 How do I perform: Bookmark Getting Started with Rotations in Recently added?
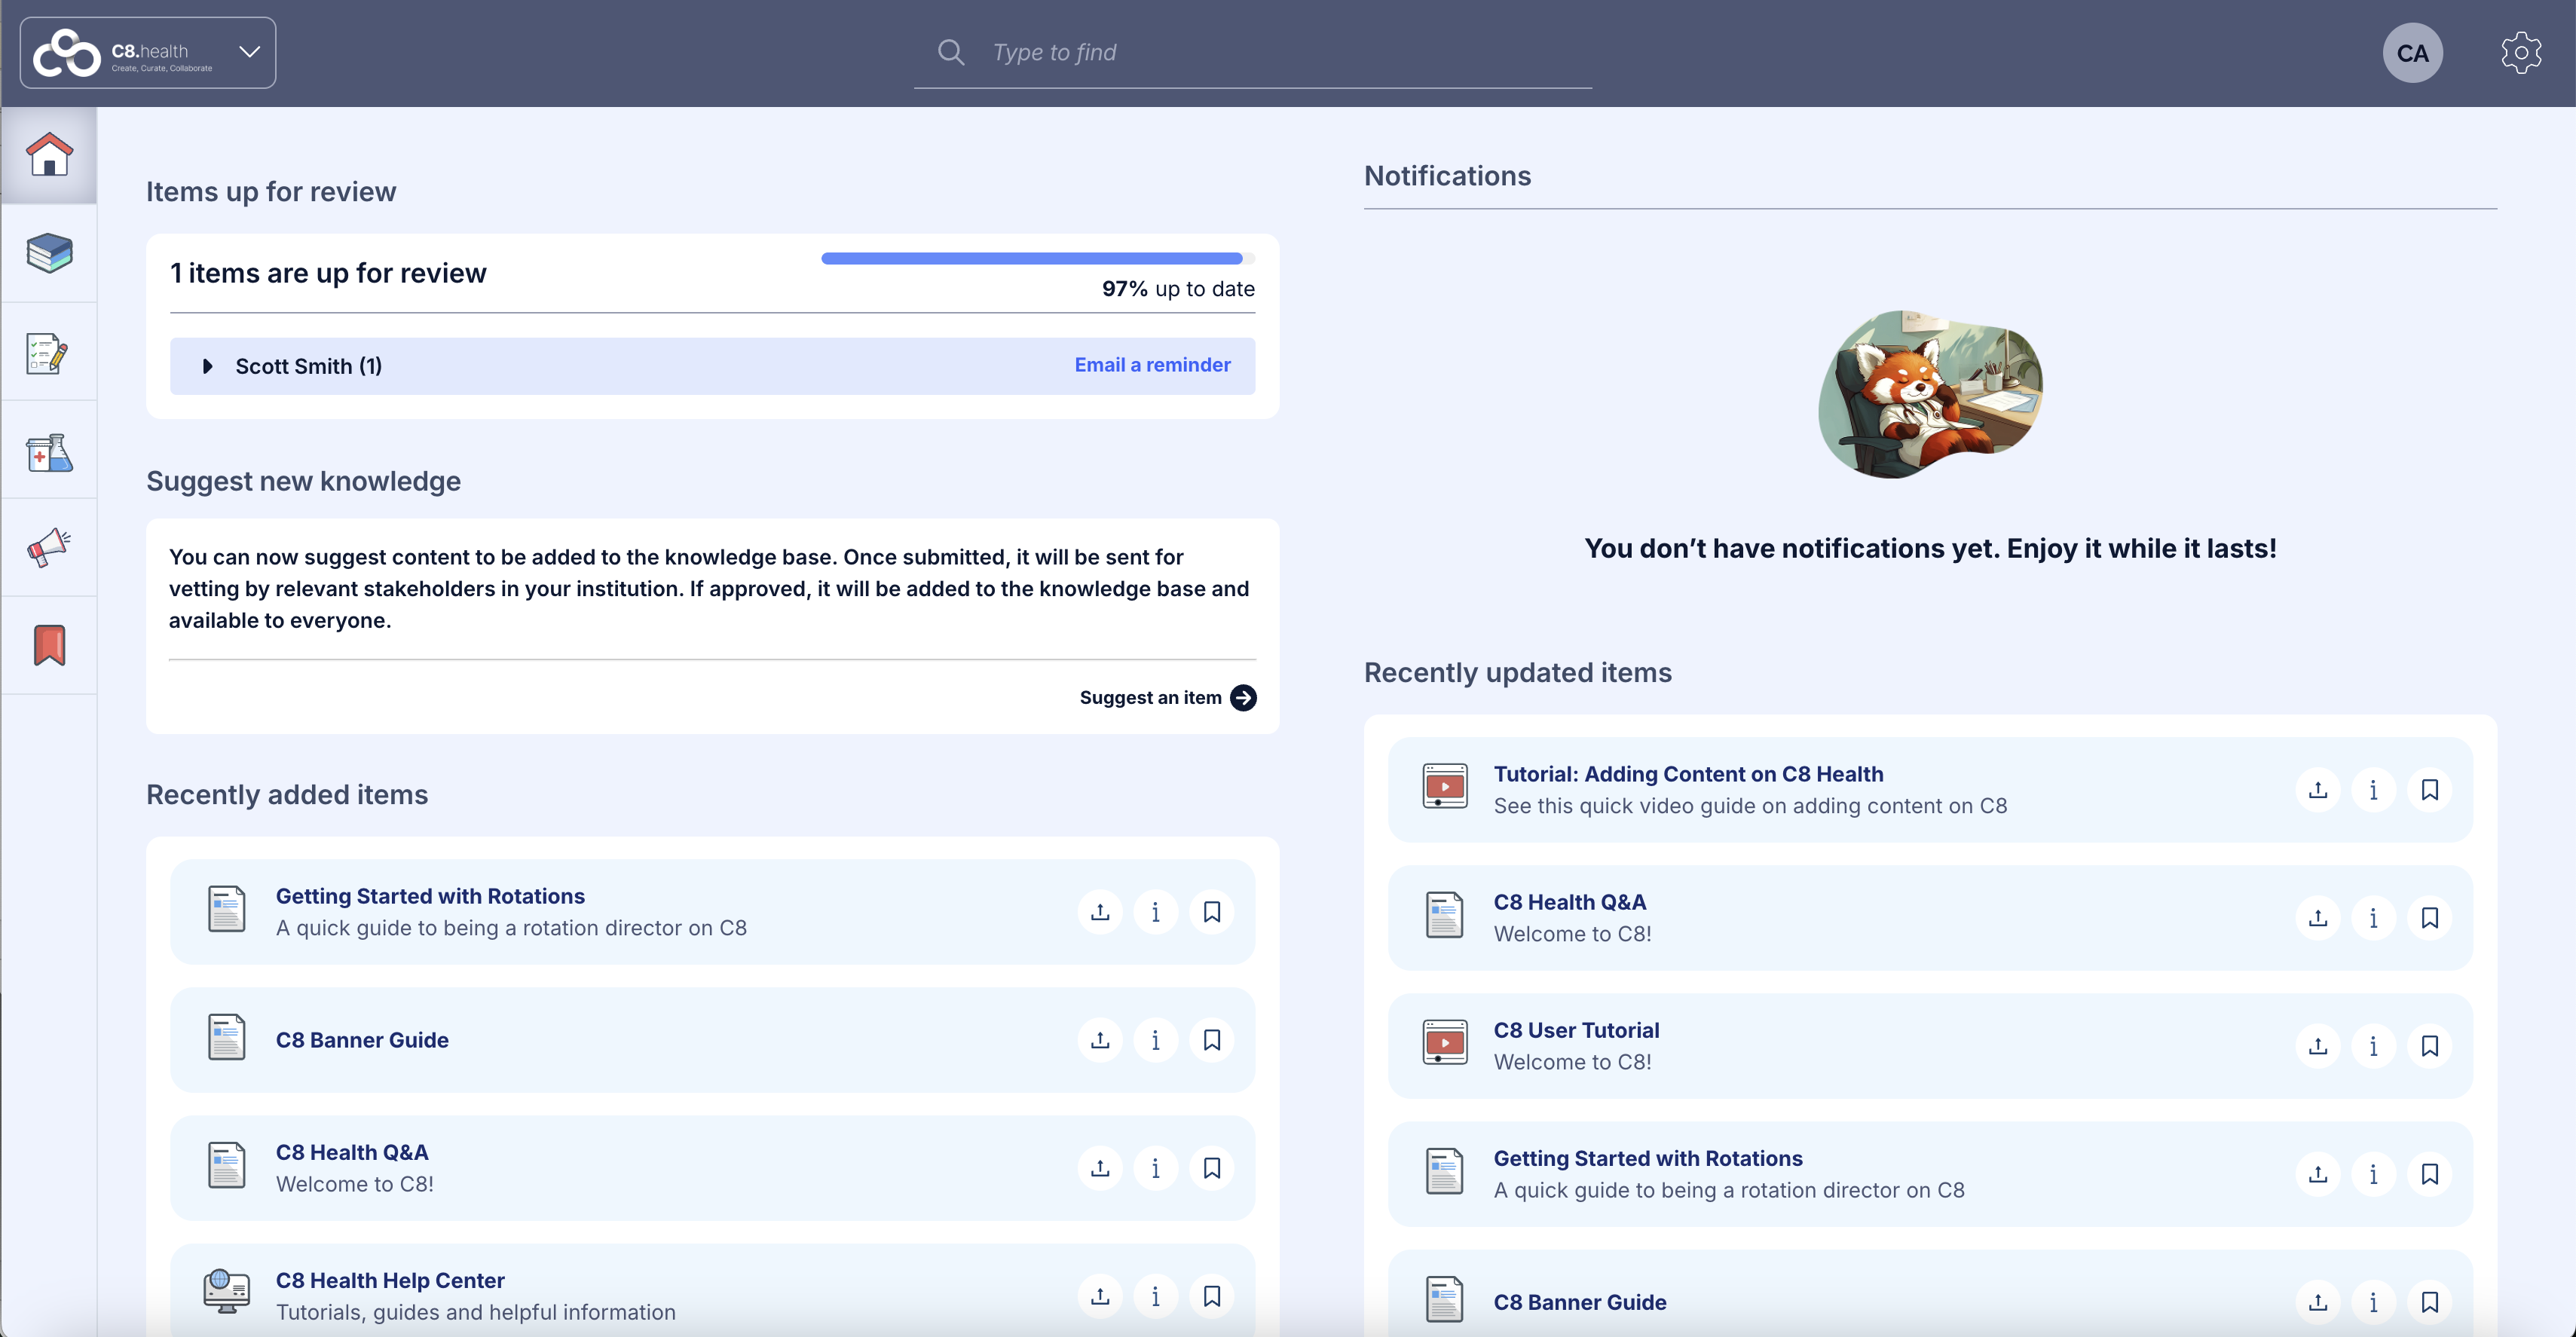(x=1212, y=912)
